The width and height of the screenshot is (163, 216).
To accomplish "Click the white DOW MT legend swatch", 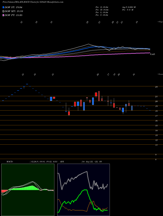I will [3, 11].
